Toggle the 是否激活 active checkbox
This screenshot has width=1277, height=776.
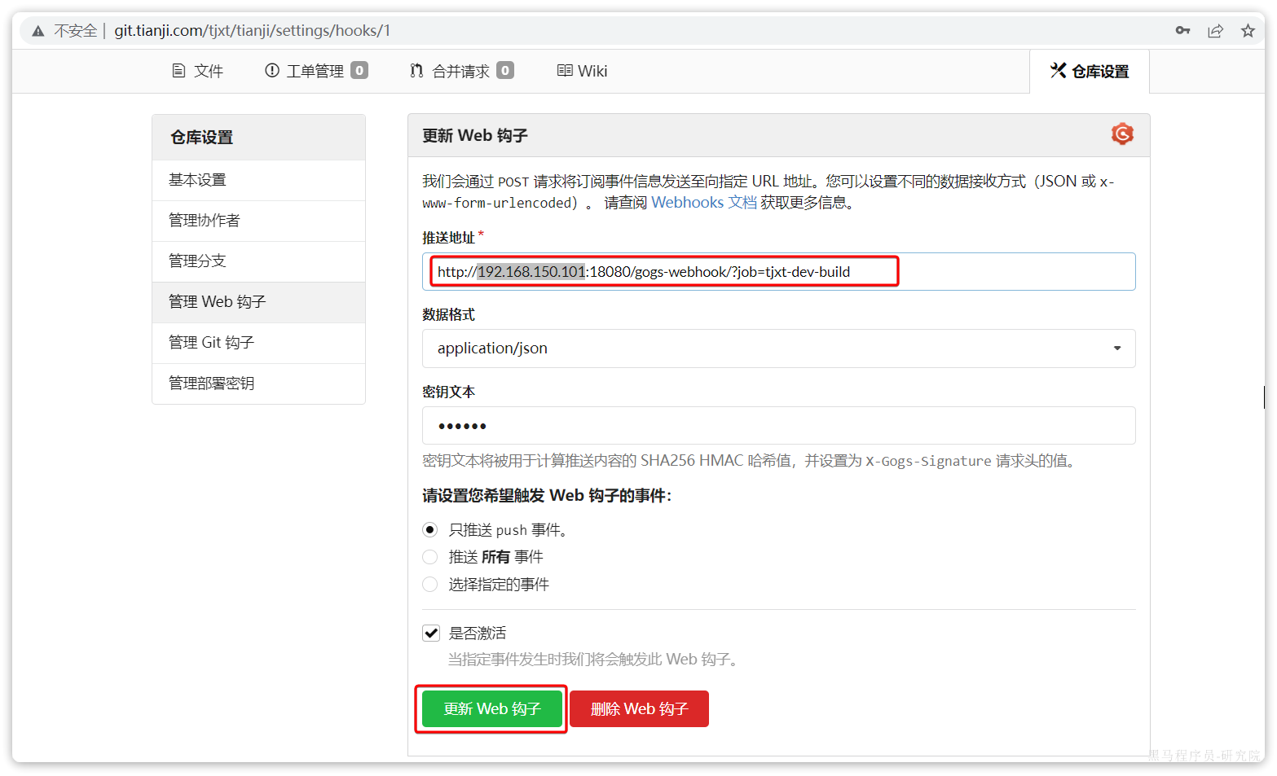tap(431, 633)
